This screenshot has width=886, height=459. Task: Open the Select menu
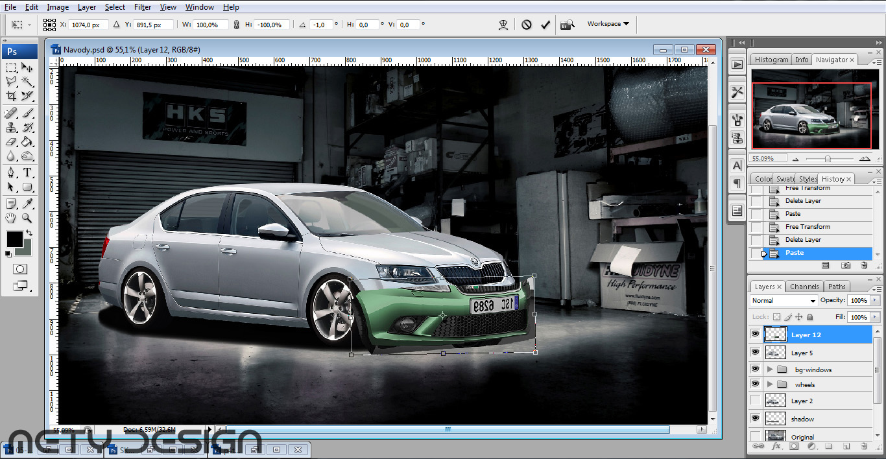click(115, 7)
